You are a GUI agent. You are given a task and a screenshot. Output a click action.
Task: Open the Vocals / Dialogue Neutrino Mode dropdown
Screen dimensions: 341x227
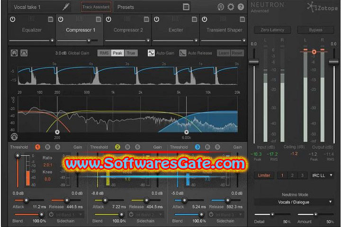[x=294, y=202]
